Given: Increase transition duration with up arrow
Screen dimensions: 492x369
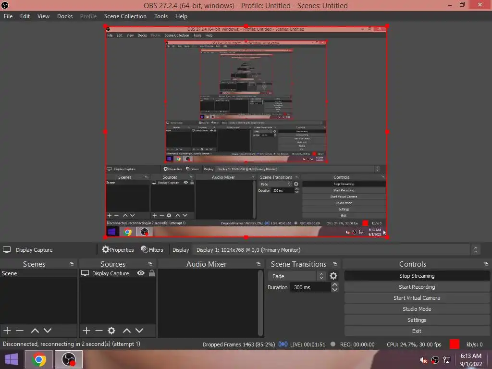Looking at the screenshot, I should click(x=335, y=284).
